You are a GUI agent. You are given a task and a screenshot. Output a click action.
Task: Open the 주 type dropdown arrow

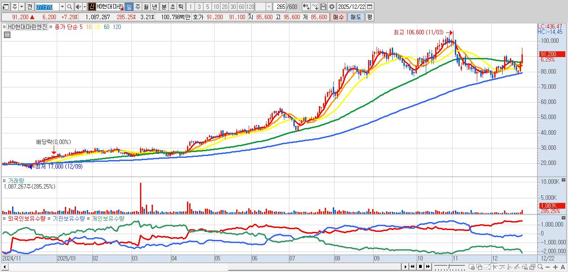pyautogui.click(x=21, y=7)
